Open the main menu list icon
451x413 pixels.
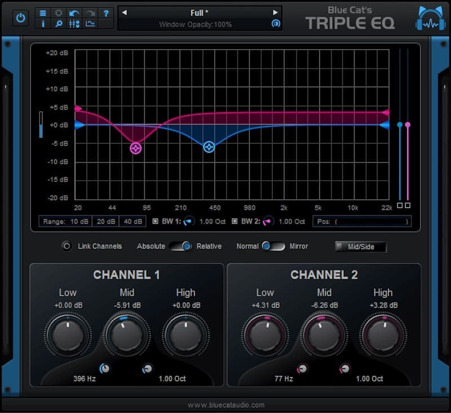tap(43, 12)
